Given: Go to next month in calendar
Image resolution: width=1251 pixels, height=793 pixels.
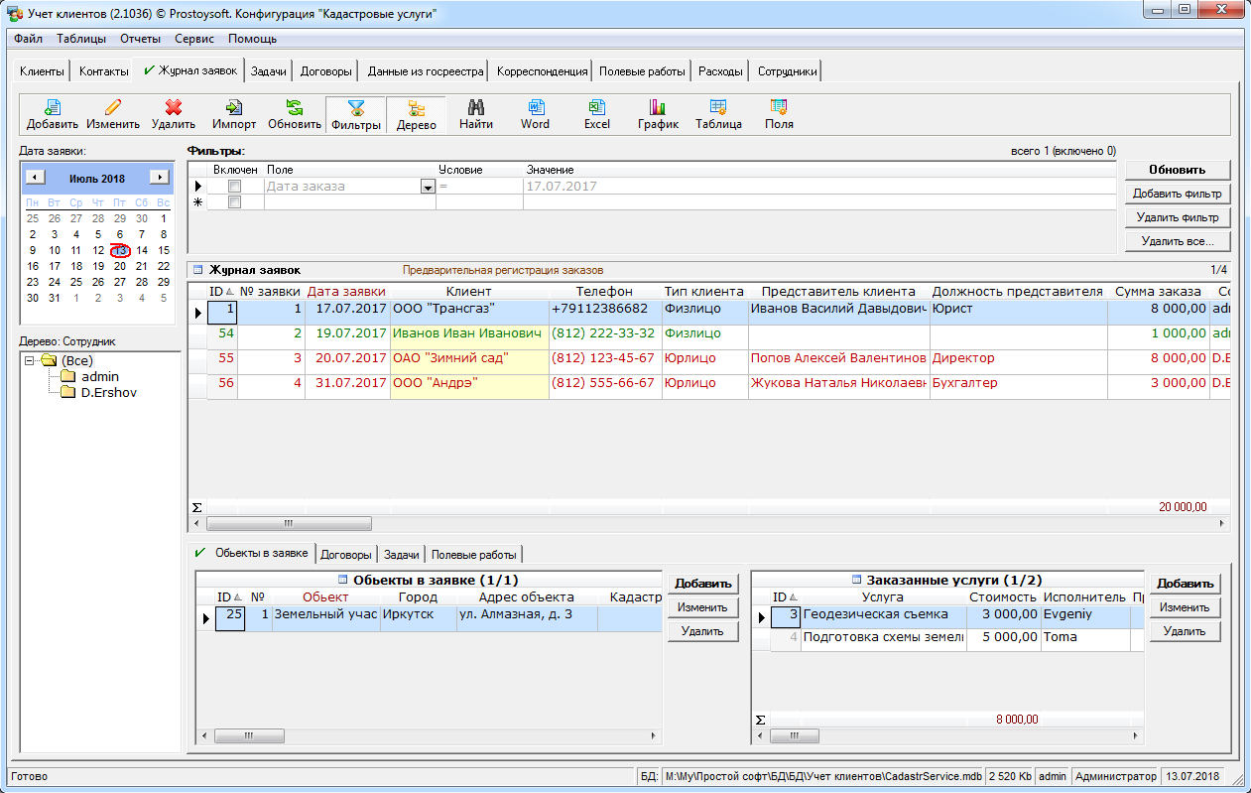Looking at the screenshot, I should tap(158, 178).
